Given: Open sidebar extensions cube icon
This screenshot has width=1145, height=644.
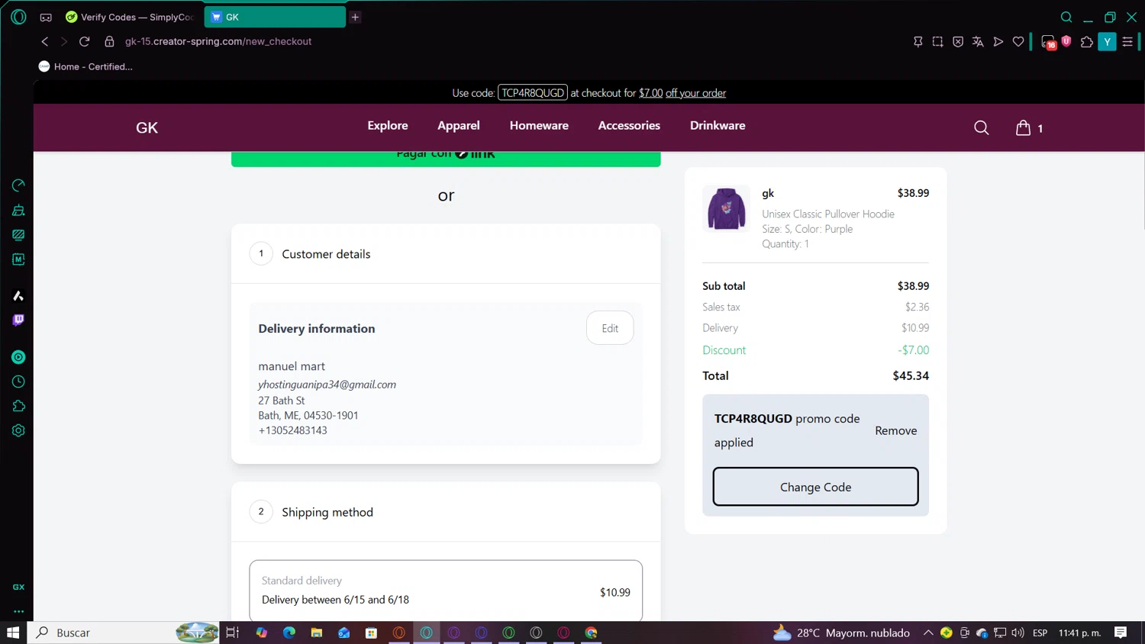Looking at the screenshot, I should coord(18,406).
